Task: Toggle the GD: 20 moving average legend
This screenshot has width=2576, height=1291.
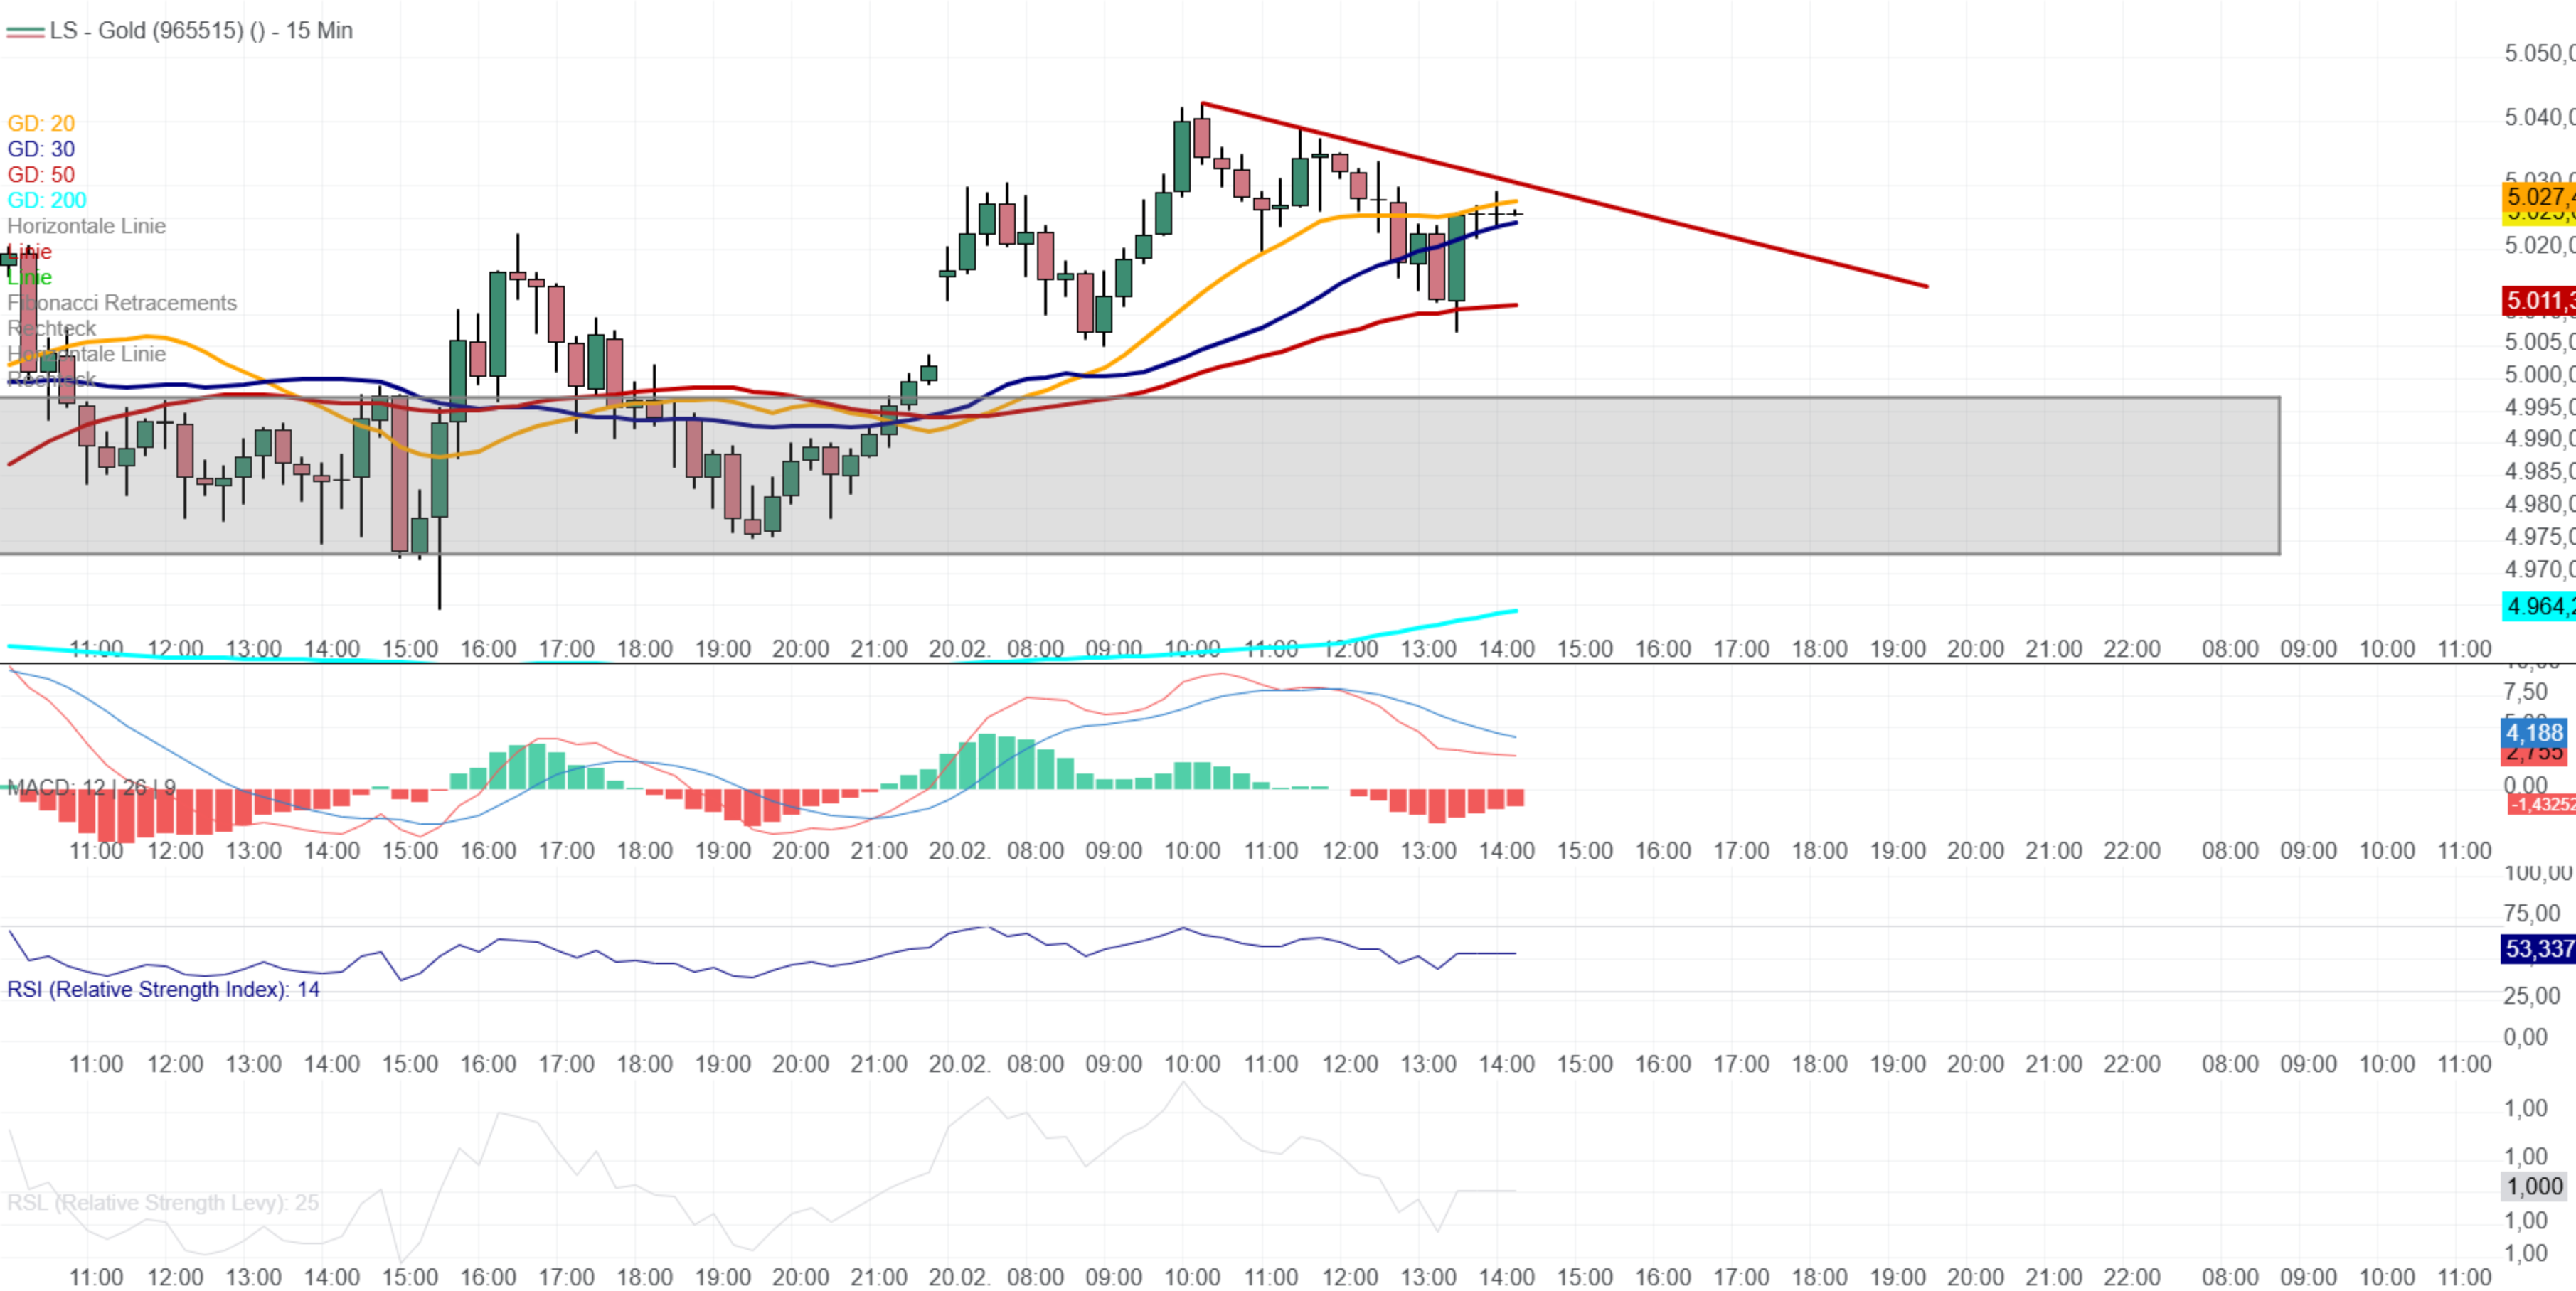Action: [x=41, y=123]
